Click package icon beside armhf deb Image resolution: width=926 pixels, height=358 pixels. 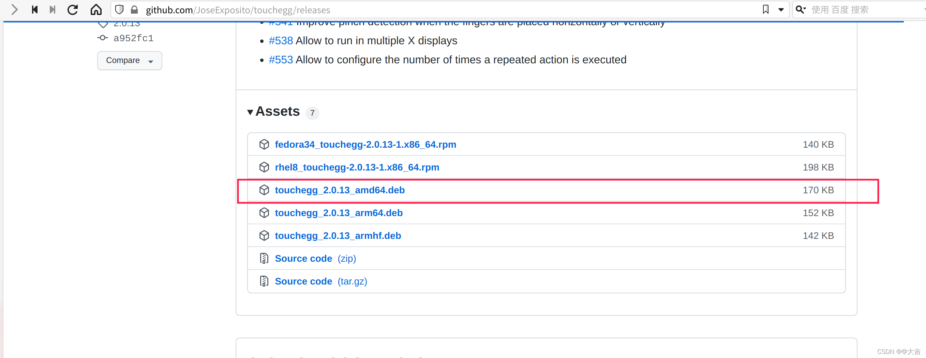pos(264,236)
